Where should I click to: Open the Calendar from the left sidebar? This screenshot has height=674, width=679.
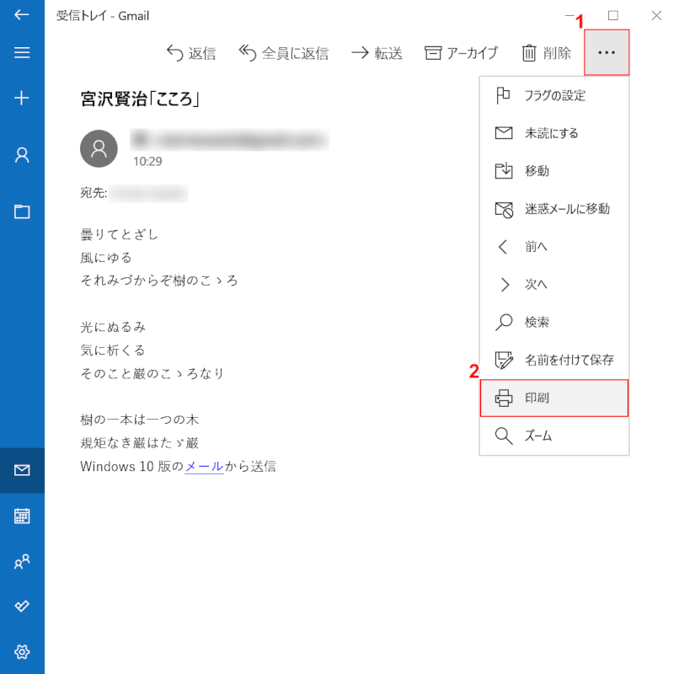[x=22, y=516]
